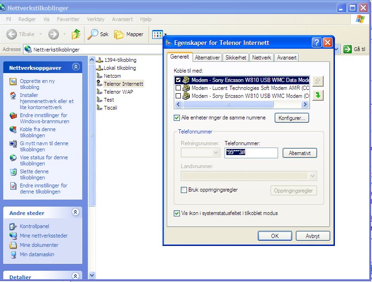Click the dialog's question-mark help button
Viewport: 372px width, 282px height.
pyautogui.click(x=317, y=43)
